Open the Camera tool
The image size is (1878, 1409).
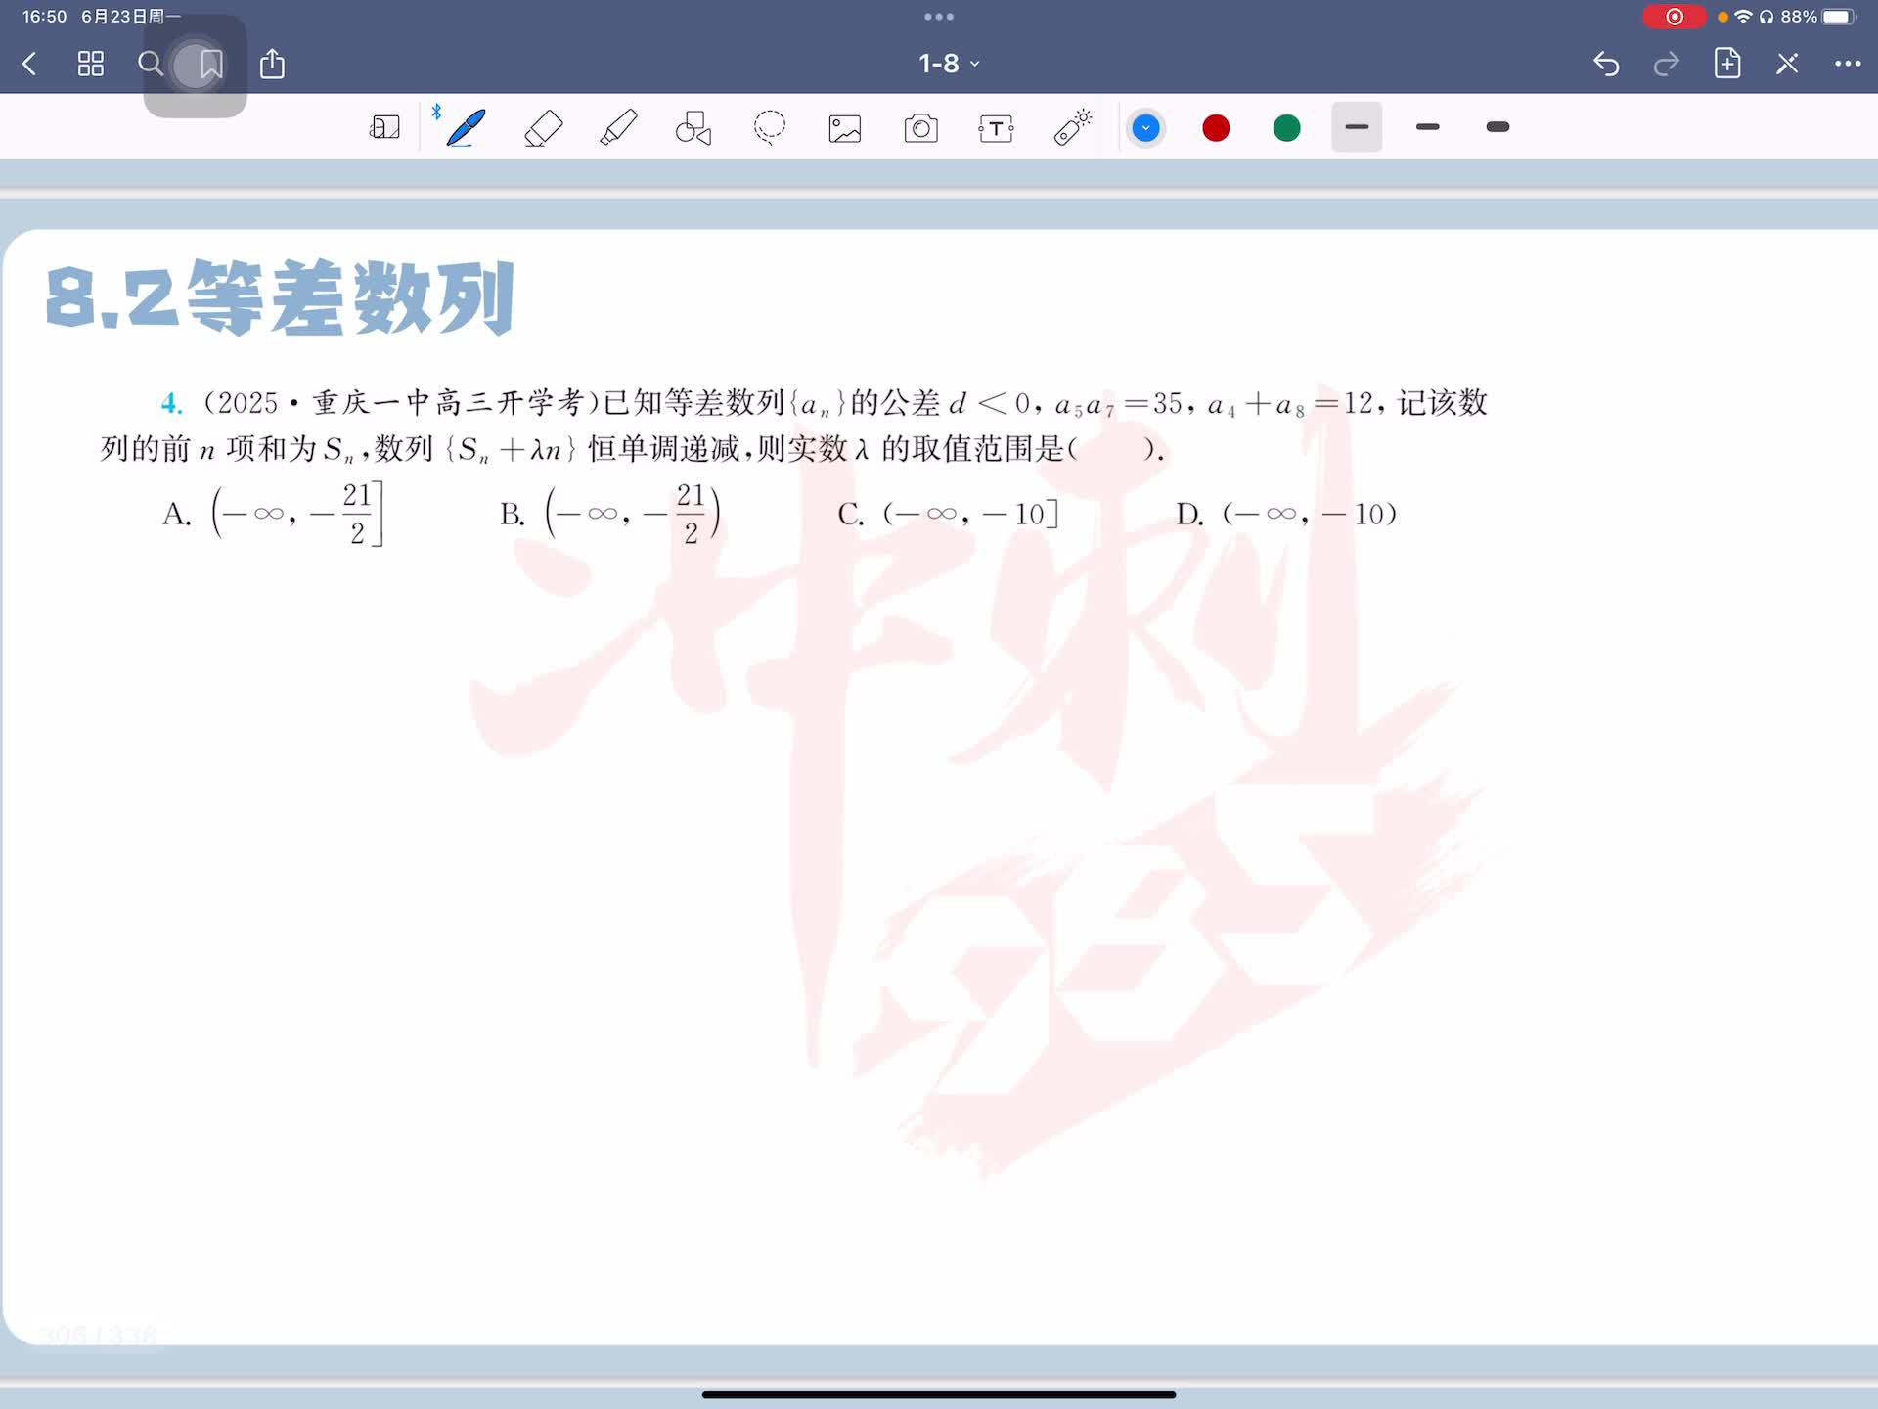click(920, 128)
